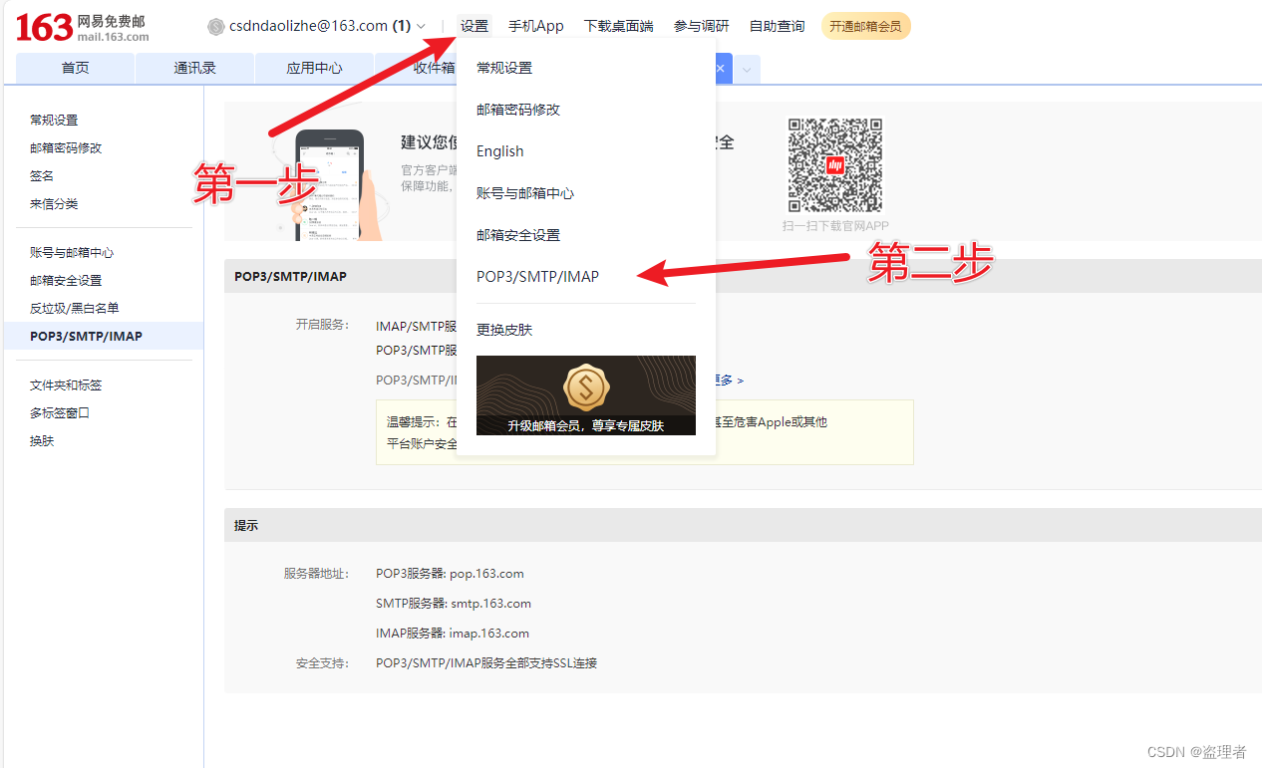Click the QR code for official app
This screenshot has height=768, width=1262.
[835, 165]
